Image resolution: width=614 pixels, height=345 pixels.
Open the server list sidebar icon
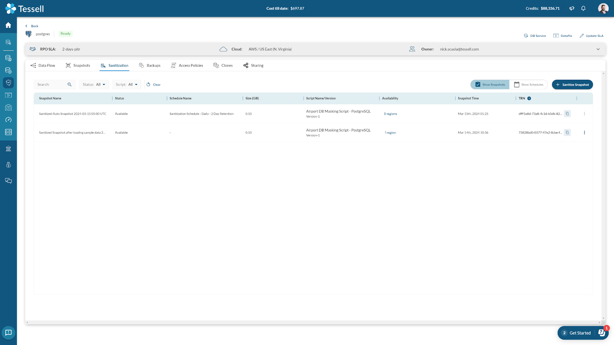coord(8,132)
